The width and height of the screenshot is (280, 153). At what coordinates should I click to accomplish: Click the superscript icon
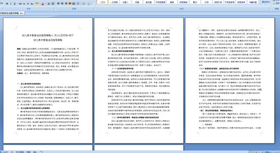coord(28,4)
